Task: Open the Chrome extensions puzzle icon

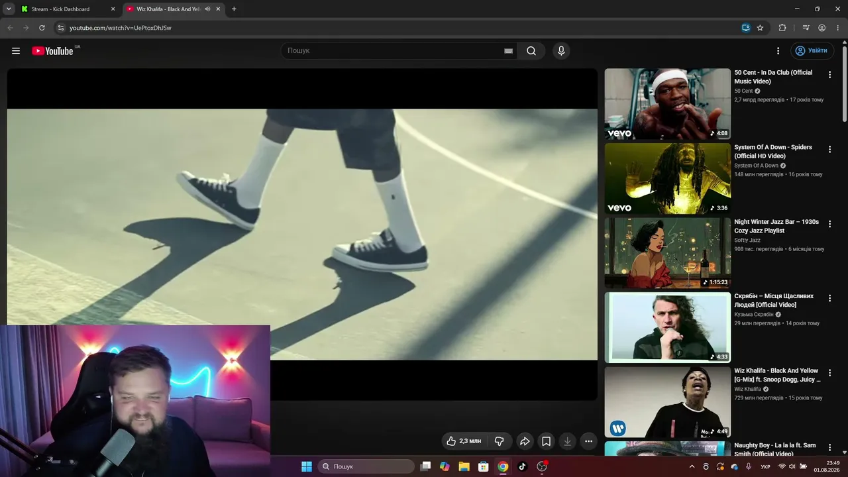Action: (x=782, y=28)
